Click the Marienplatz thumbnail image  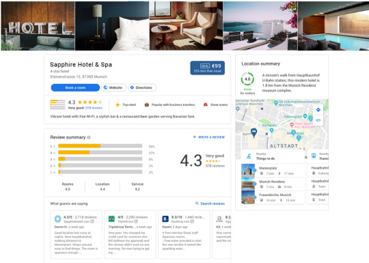coord(248,171)
